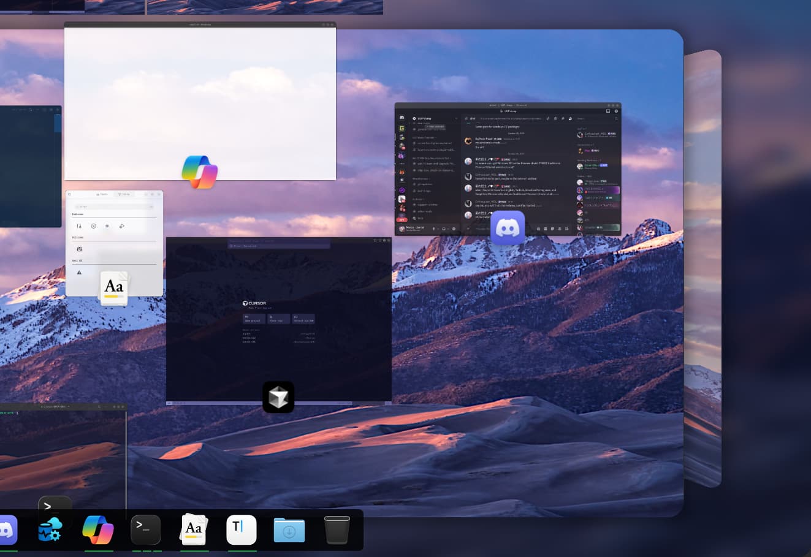Launch Copilot from the dock
Viewport: 811px width, 557px height.
98,529
